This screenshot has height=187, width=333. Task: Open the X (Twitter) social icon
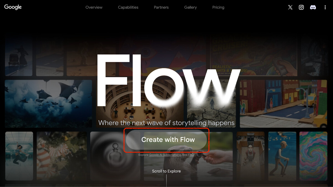click(x=290, y=7)
